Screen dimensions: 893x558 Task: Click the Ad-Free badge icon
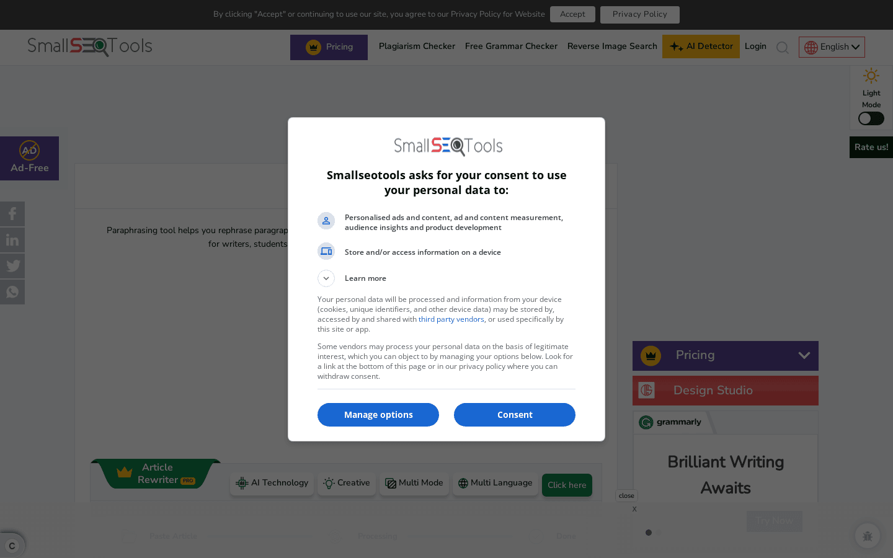click(29, 150)
